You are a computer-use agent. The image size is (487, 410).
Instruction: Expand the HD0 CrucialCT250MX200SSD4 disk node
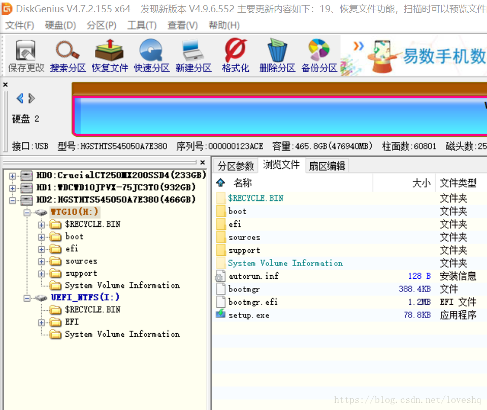pyautogui.click(x=12, y=176)
